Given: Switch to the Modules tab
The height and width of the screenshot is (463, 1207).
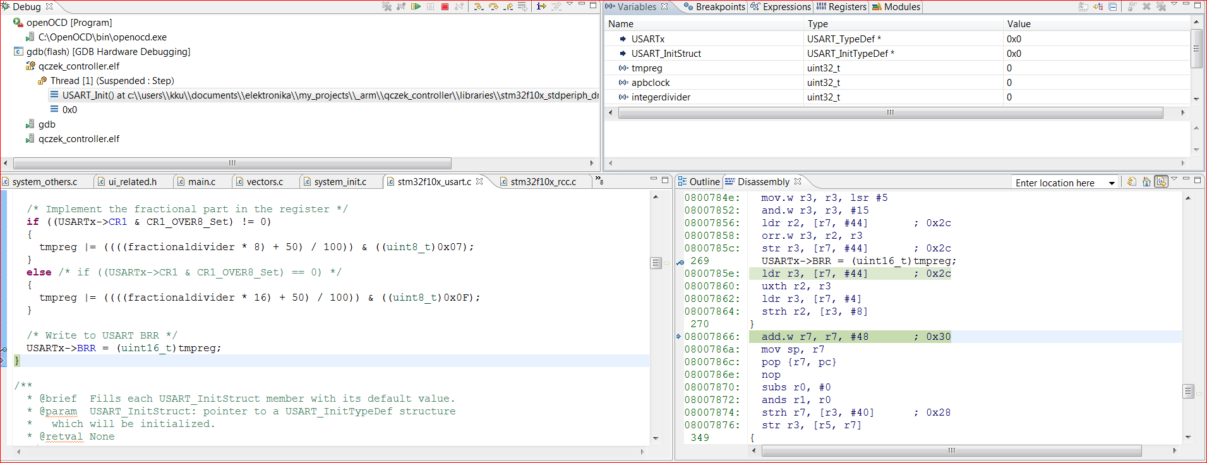Looking at the screenshot, I should tap(896, 7).
